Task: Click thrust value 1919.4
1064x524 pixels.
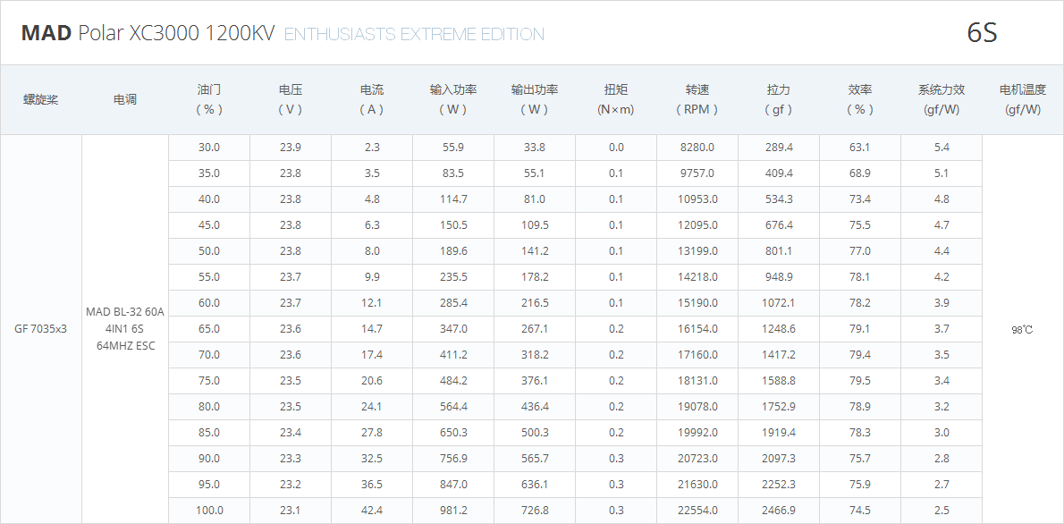Action: [x=779, y=433]
